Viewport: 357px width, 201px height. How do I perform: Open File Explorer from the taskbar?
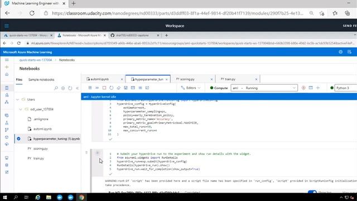point(49,197)
